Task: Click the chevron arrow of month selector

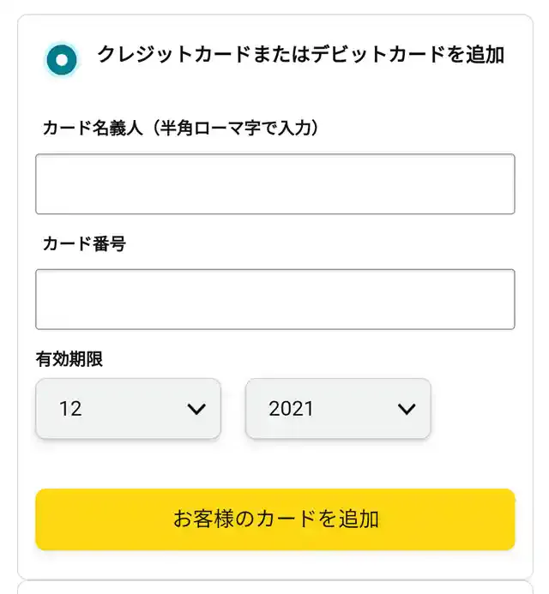Action: coord(196,410)
